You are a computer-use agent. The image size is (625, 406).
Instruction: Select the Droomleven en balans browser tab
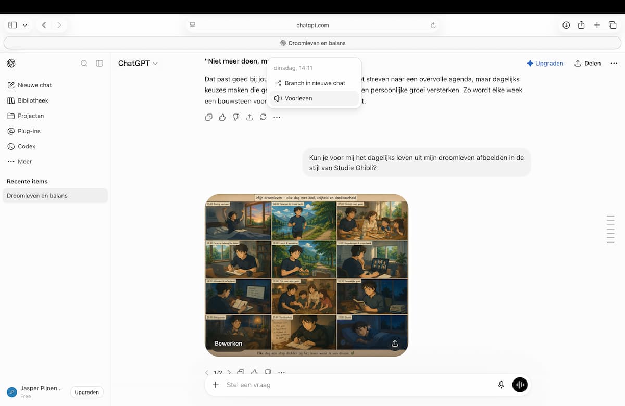(312, 43)
